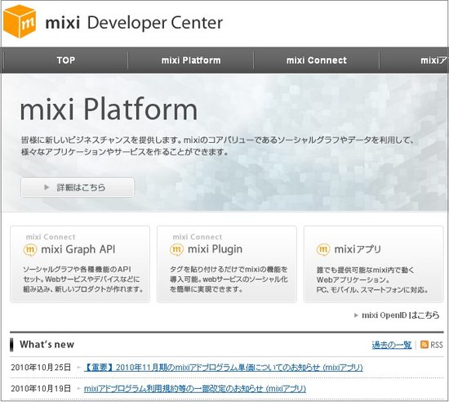
Task: Open the mixi Plugin card
Action: click(227, 264)
